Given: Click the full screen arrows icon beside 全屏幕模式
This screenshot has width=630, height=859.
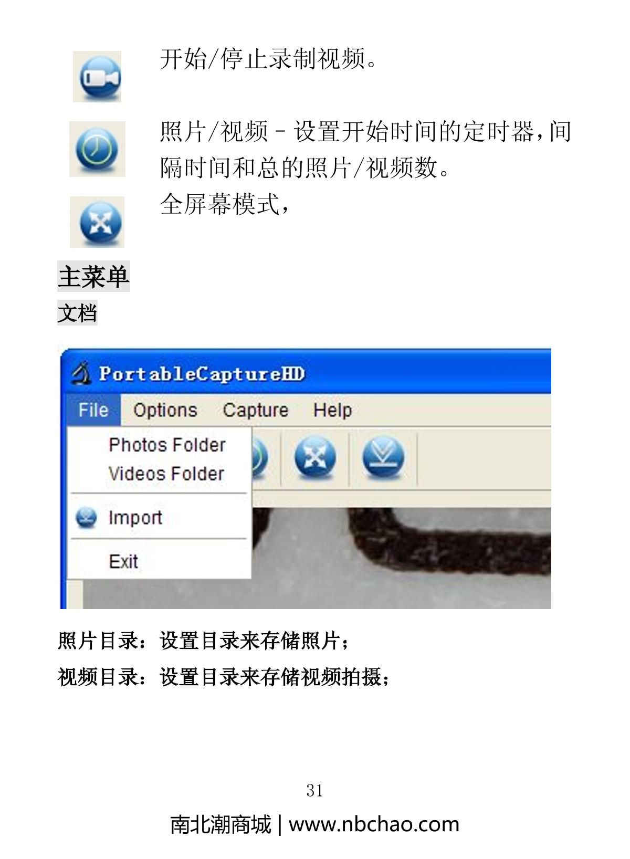Looking at the screenshot, I should coord(97,222).
